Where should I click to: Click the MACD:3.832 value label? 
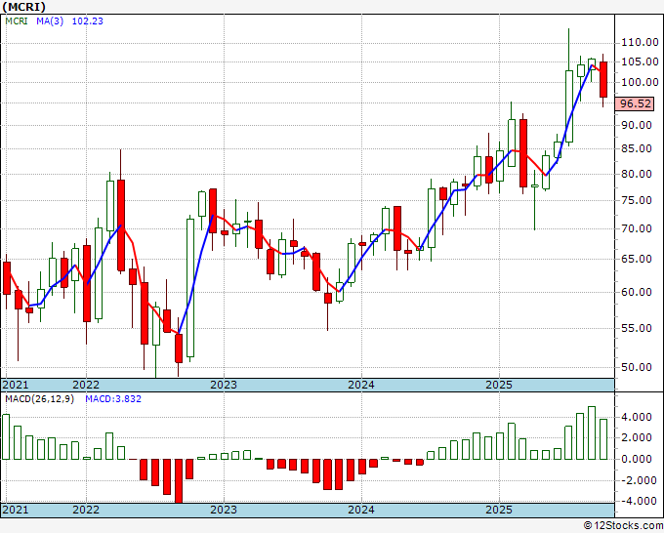113,399
